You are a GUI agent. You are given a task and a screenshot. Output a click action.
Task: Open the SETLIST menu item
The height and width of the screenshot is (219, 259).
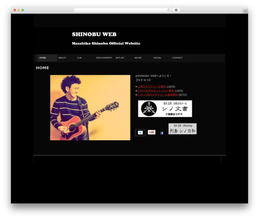120,58
